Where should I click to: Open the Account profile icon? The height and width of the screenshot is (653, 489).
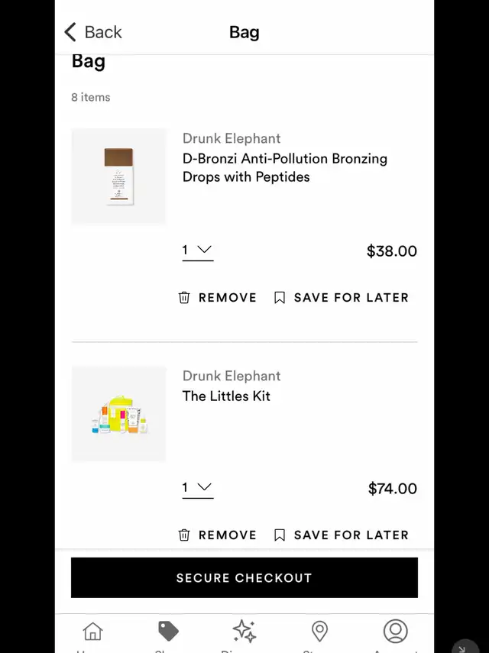tap(395, 631)
